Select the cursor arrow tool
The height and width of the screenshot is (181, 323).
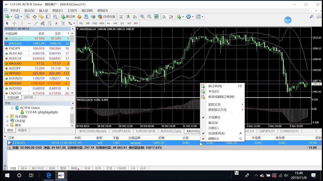pyautogui.click(x=7, y=23)
